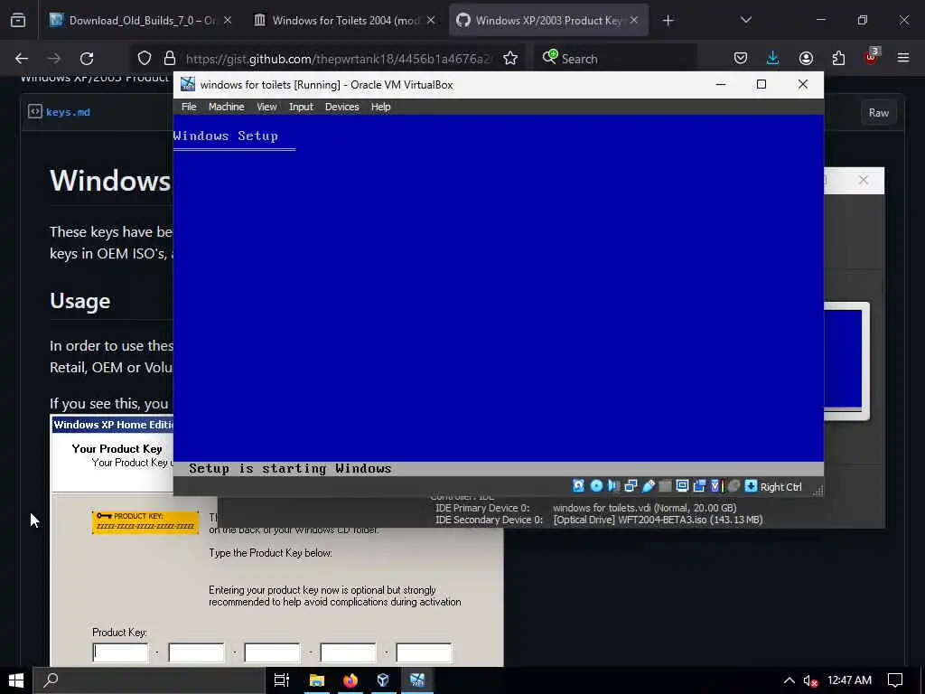Open the VirtualBox View menu
The height and width of the screenshot is (694, 925).
(x=266, y=107)
